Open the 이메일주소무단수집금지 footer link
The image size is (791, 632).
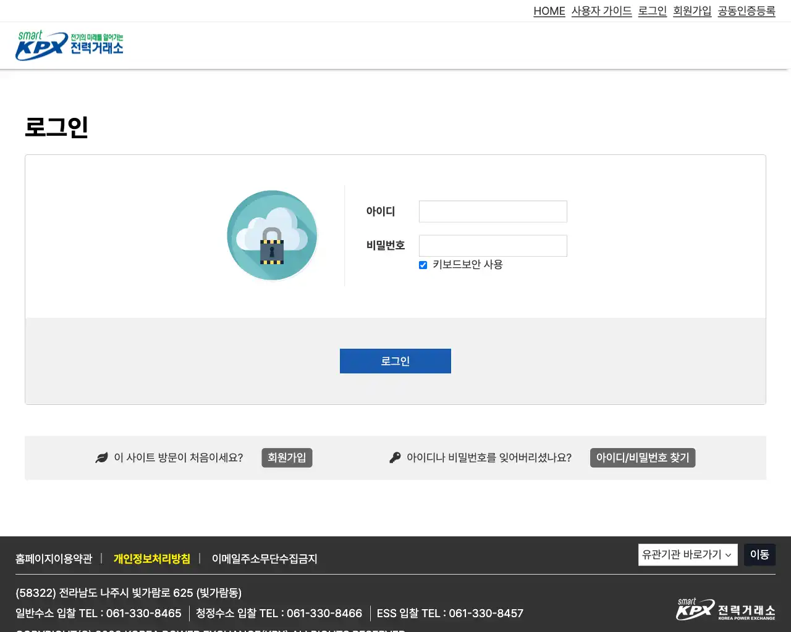(264, 559)
